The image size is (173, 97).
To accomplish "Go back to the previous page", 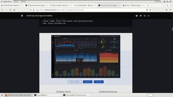I will pos(2,10).
